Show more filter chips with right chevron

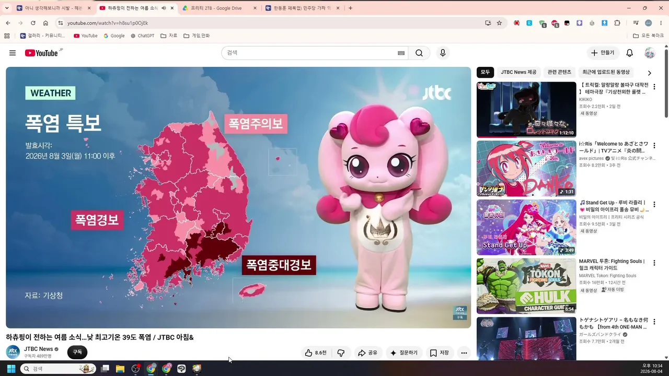(650, 73)
